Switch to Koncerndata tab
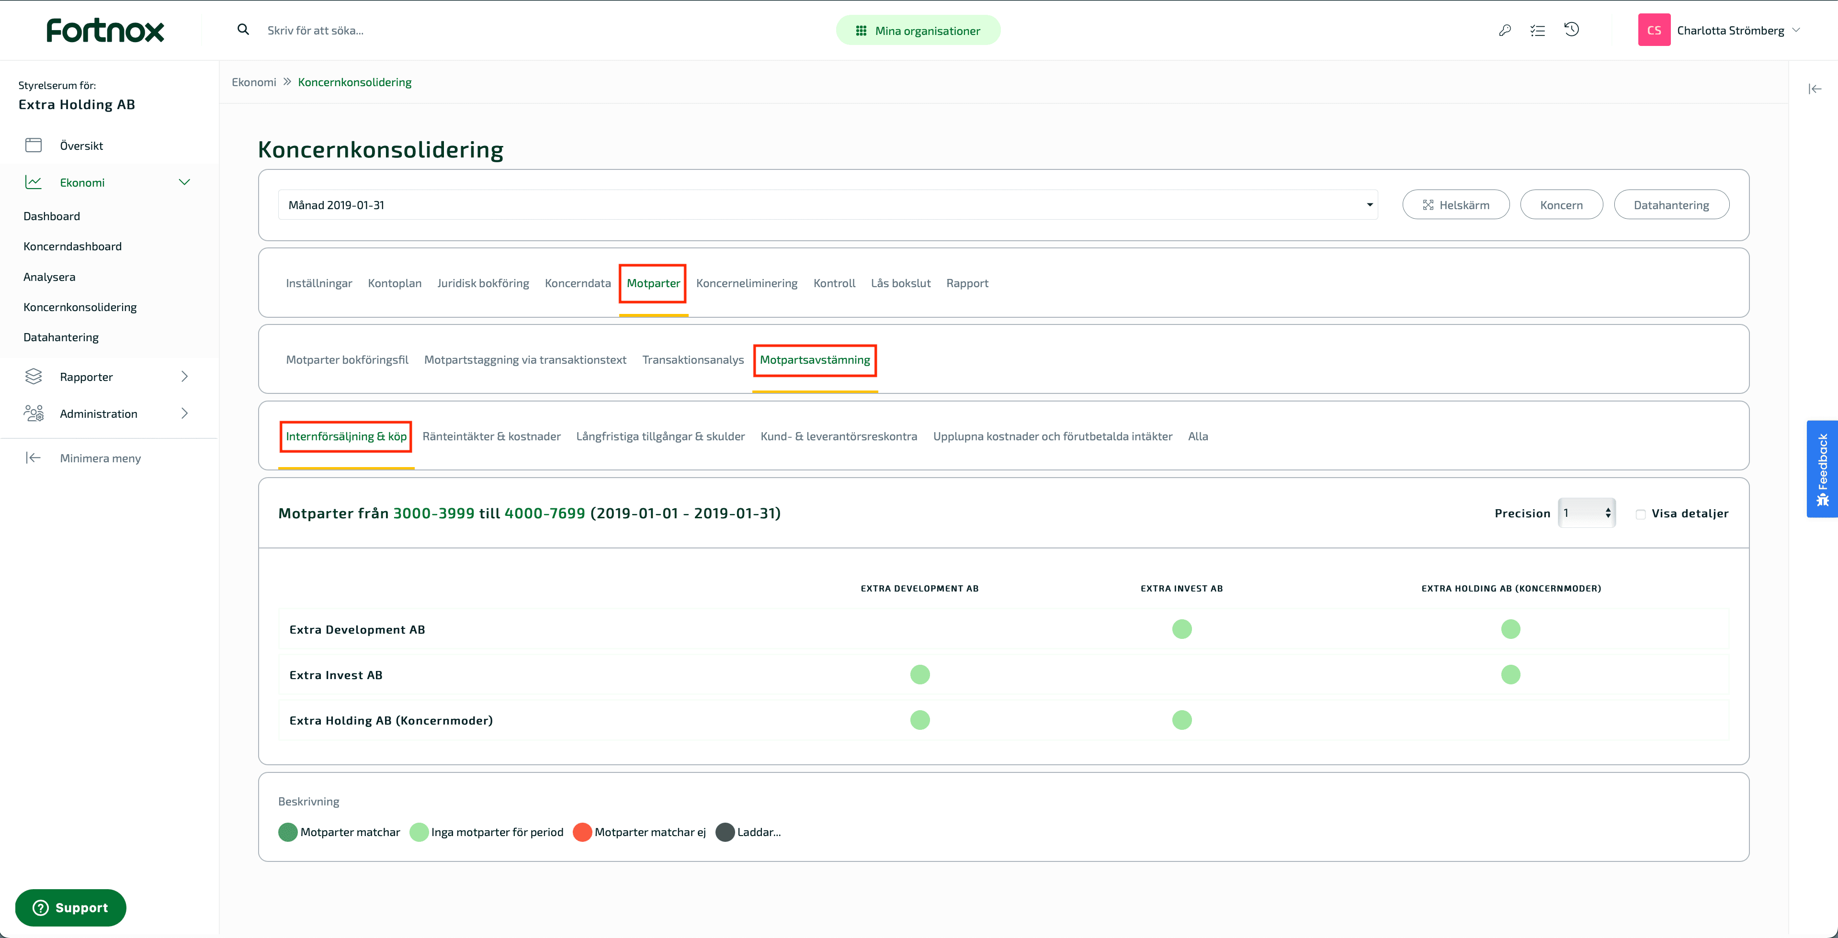This screenshot has height=938, width=1838. pos(577,283)
